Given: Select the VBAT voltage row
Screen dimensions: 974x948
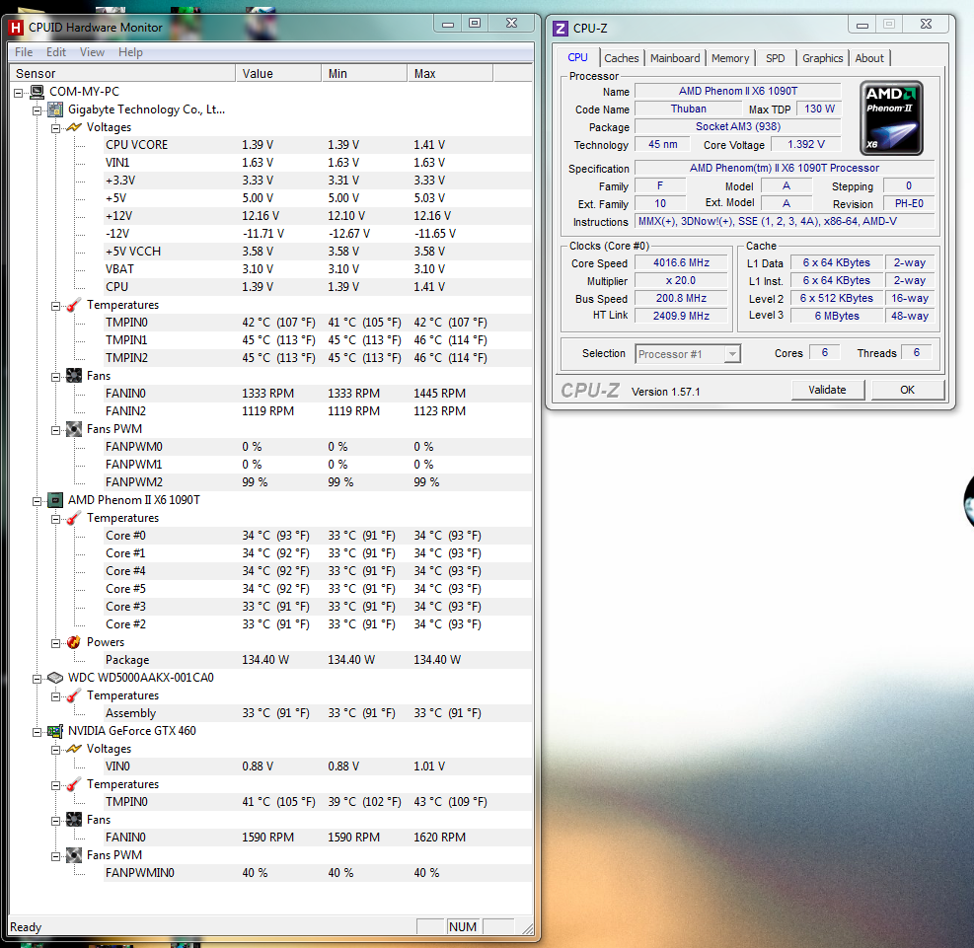Looking at the screenshot, I should [318, 269].
